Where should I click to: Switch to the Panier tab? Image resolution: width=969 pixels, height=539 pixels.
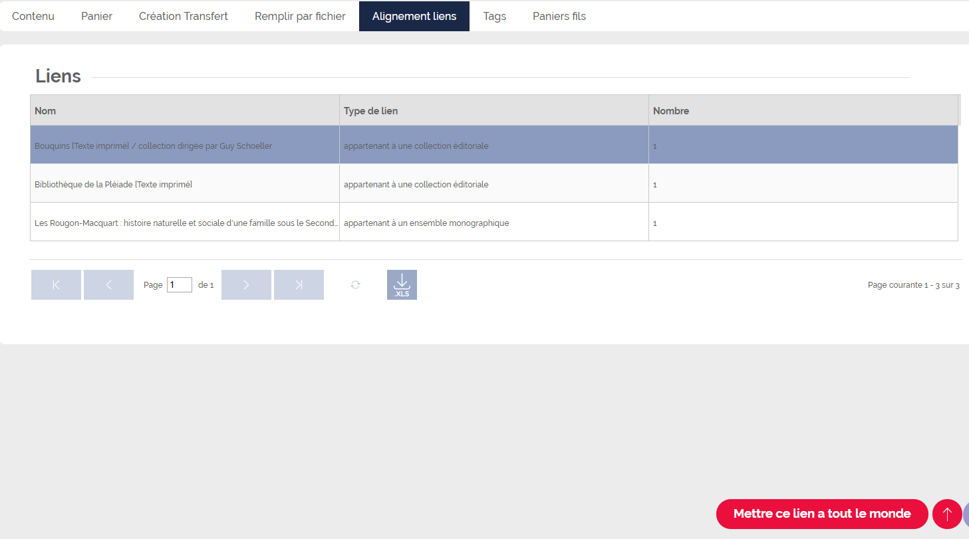[97, 16]
